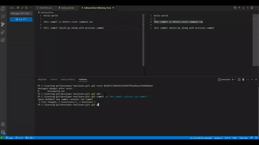259x145 pixels.
Task: Click the Open File icon in editor toolbar
Action: point(235,8)
